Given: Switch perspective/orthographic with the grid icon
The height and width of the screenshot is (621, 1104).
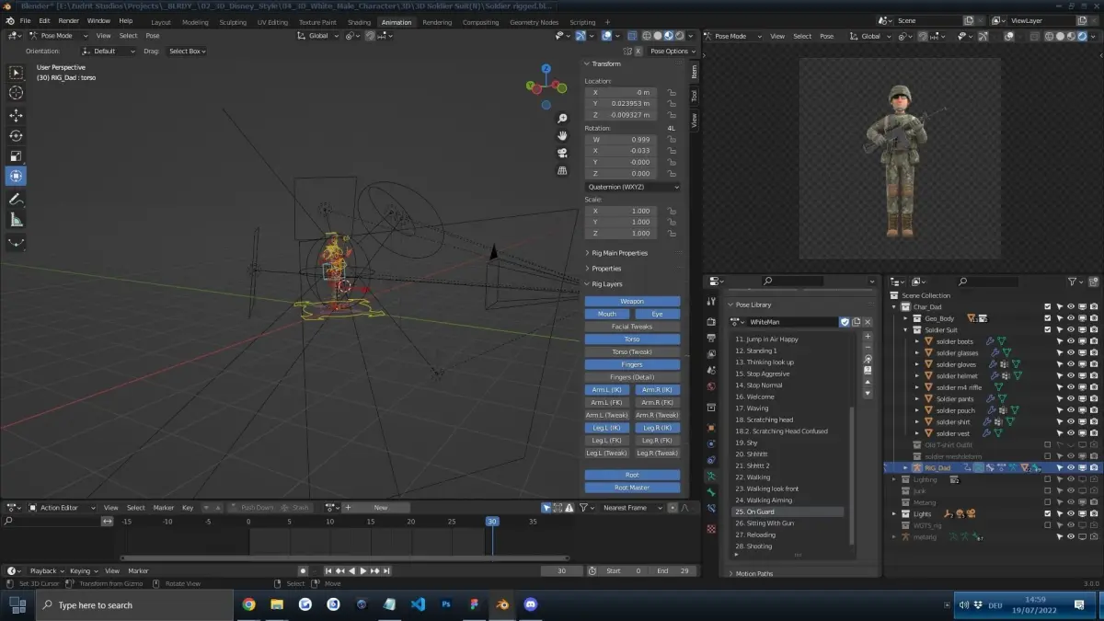Looking at the screenshot, I should click(x=562, y=170).
